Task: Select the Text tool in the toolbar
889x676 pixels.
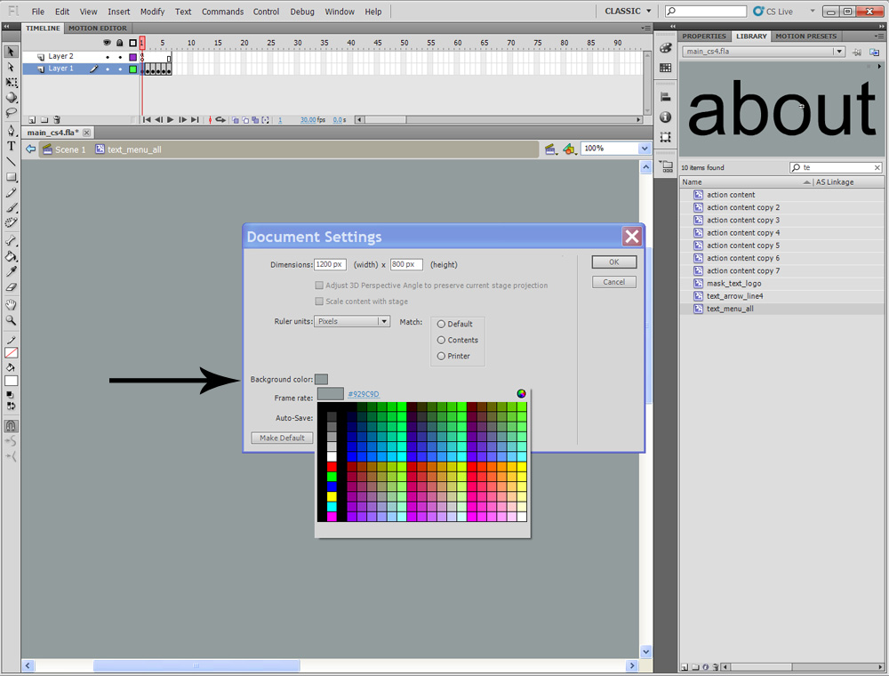Action: (12, 146)
